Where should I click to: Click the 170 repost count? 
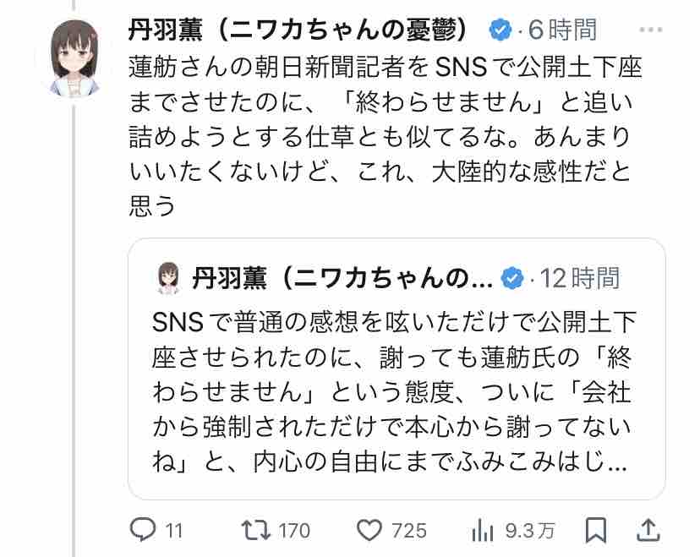pos(294,531)
